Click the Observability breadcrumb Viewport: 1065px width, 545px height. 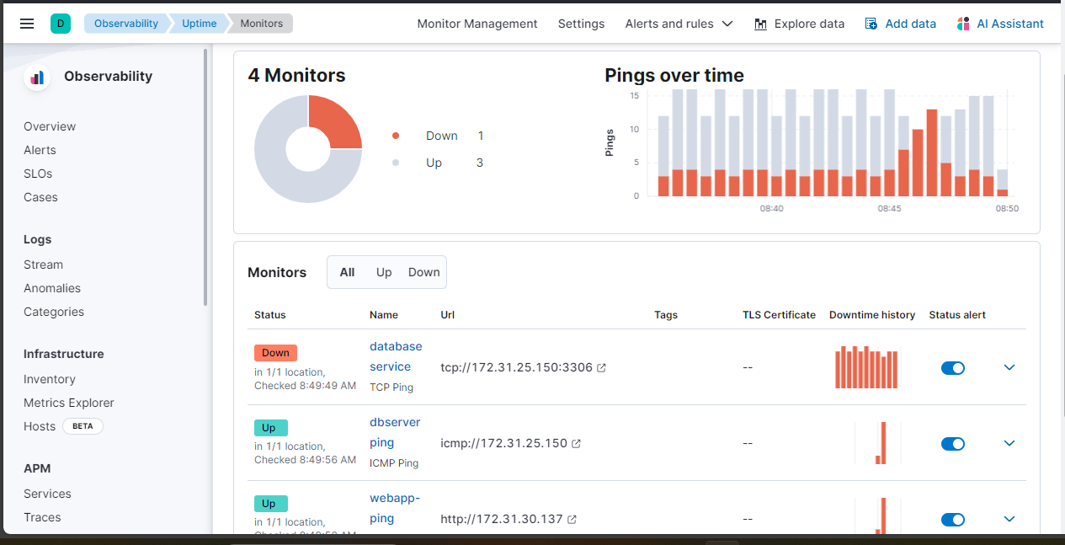125,24
